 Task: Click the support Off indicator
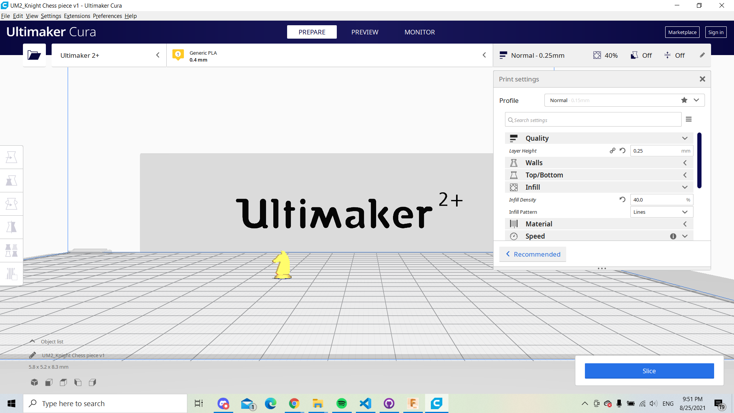click(x=641, y=55)
